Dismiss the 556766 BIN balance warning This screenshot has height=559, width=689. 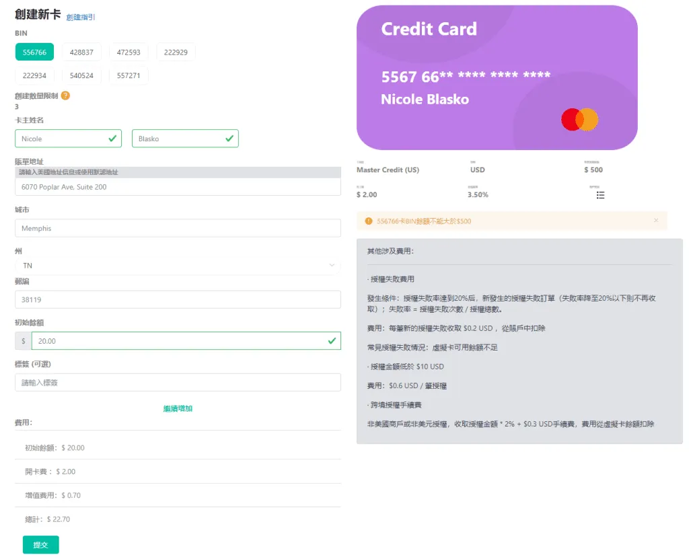(x=656, y=221)
